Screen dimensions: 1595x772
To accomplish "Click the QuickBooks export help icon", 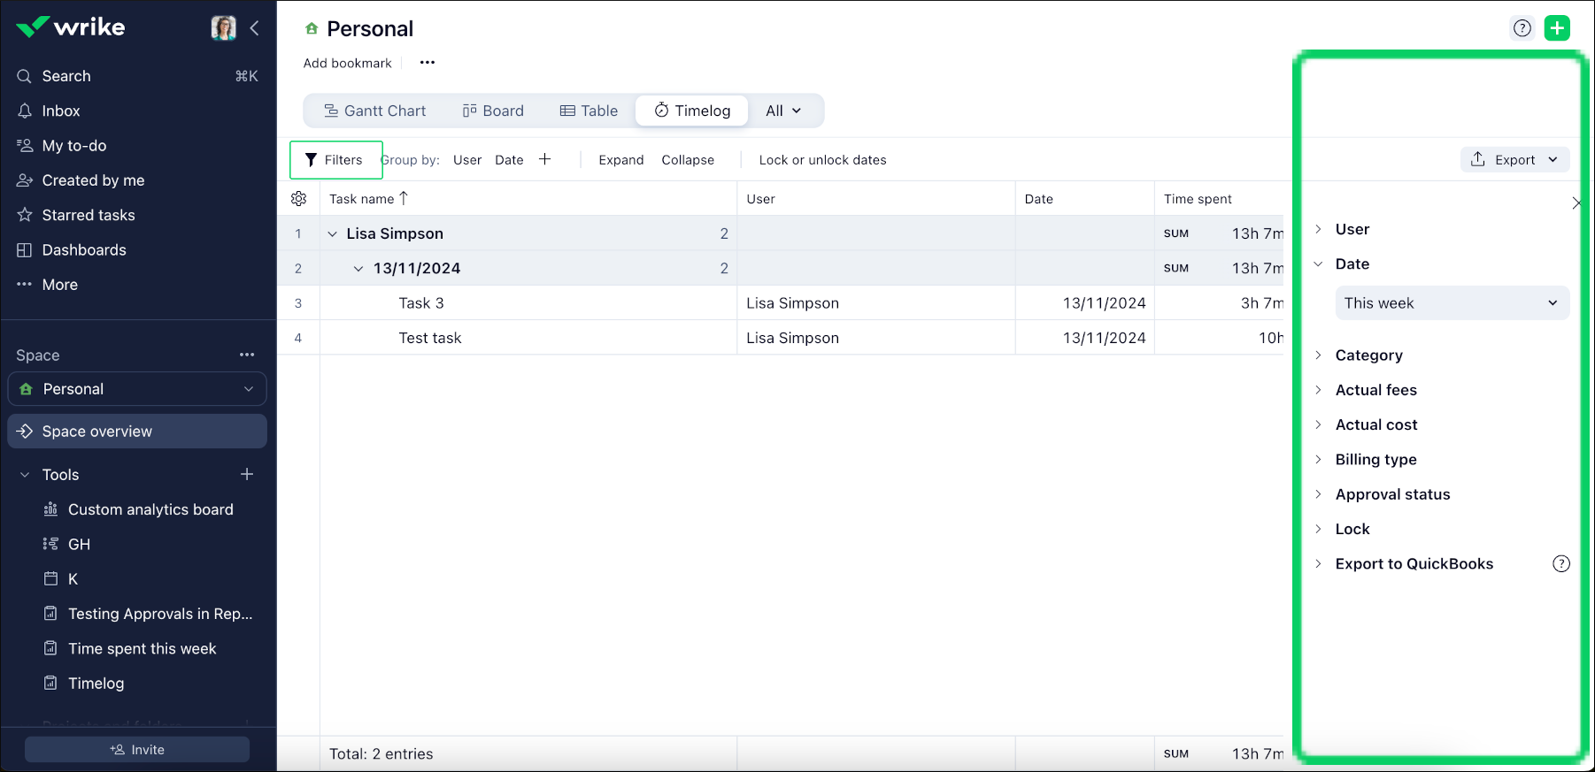I will click(1561, 564).
